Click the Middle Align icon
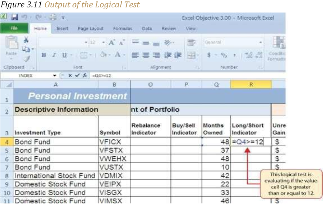The width and height of the screenshot is (324, 205). tap(146, 43)
